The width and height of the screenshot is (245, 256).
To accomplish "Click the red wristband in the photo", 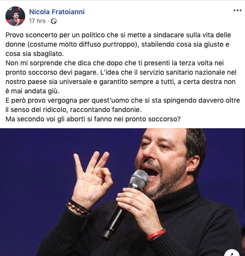I will pyautogui.click(x=155, y=235).
